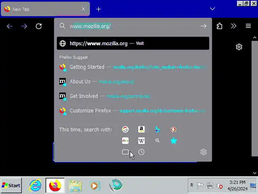The width and height of the screenshot is (258, 194).
Task: Open Windows Media Player taskbar icon
Action: click(x=95, y=186)
